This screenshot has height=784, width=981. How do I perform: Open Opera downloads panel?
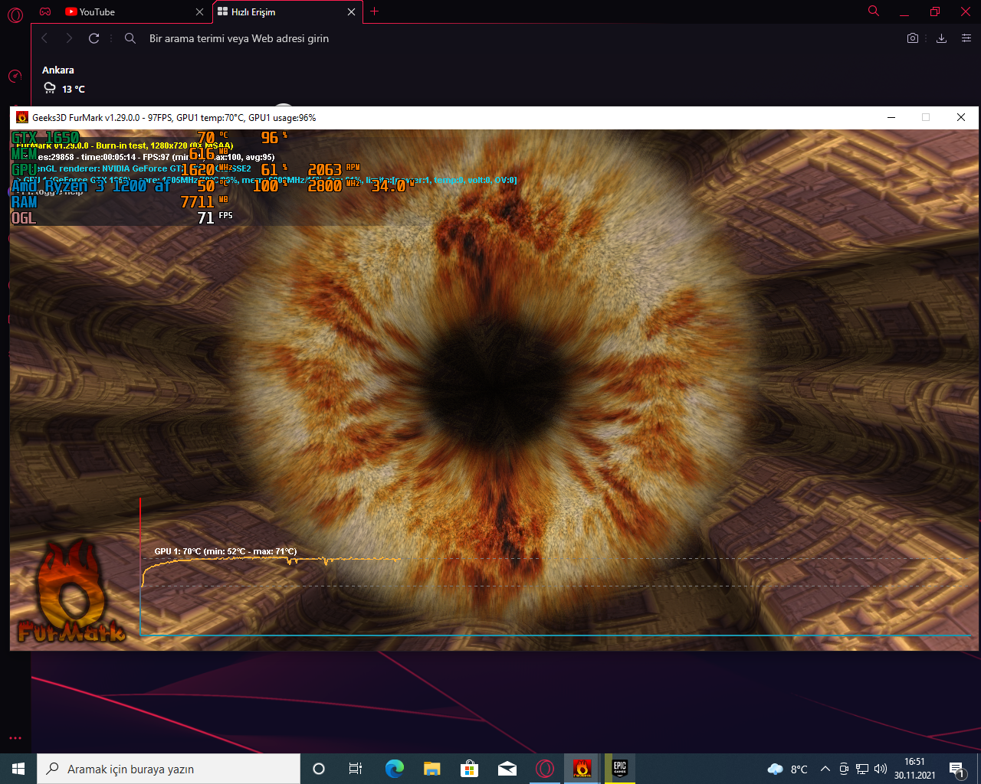click(941, 38)
